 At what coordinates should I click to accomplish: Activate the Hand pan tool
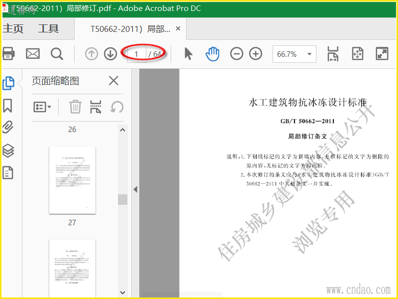tap(212, 54)
